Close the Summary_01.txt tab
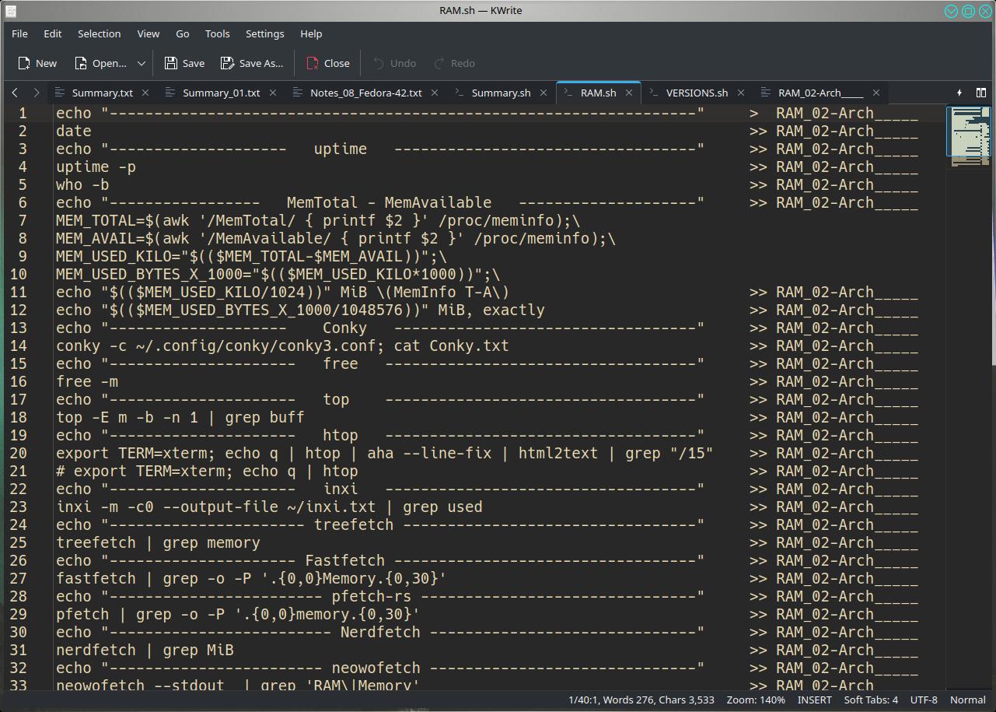 273,93
